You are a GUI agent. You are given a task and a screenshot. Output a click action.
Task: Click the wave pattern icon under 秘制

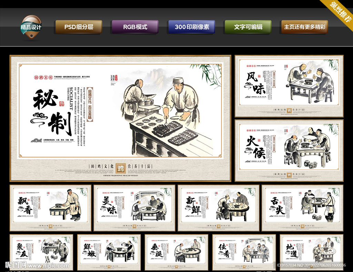coord(36,140)
